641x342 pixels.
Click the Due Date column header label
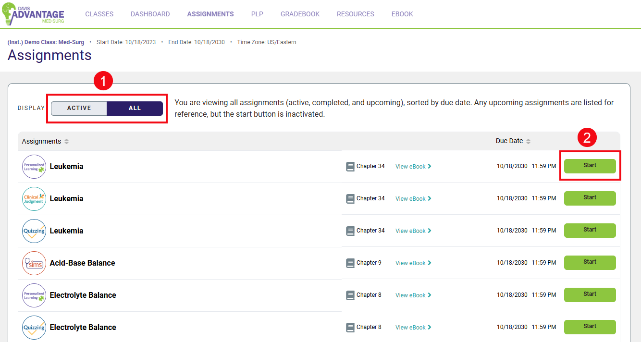(509, 141)
